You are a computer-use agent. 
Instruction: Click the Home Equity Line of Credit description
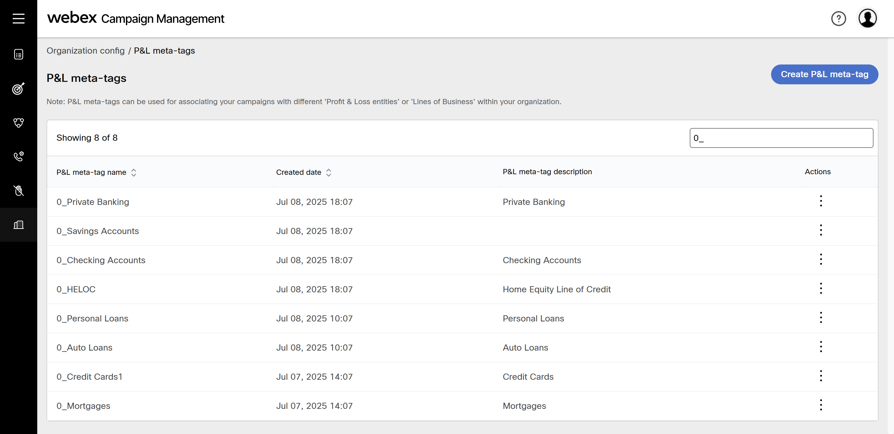[557, 289]
